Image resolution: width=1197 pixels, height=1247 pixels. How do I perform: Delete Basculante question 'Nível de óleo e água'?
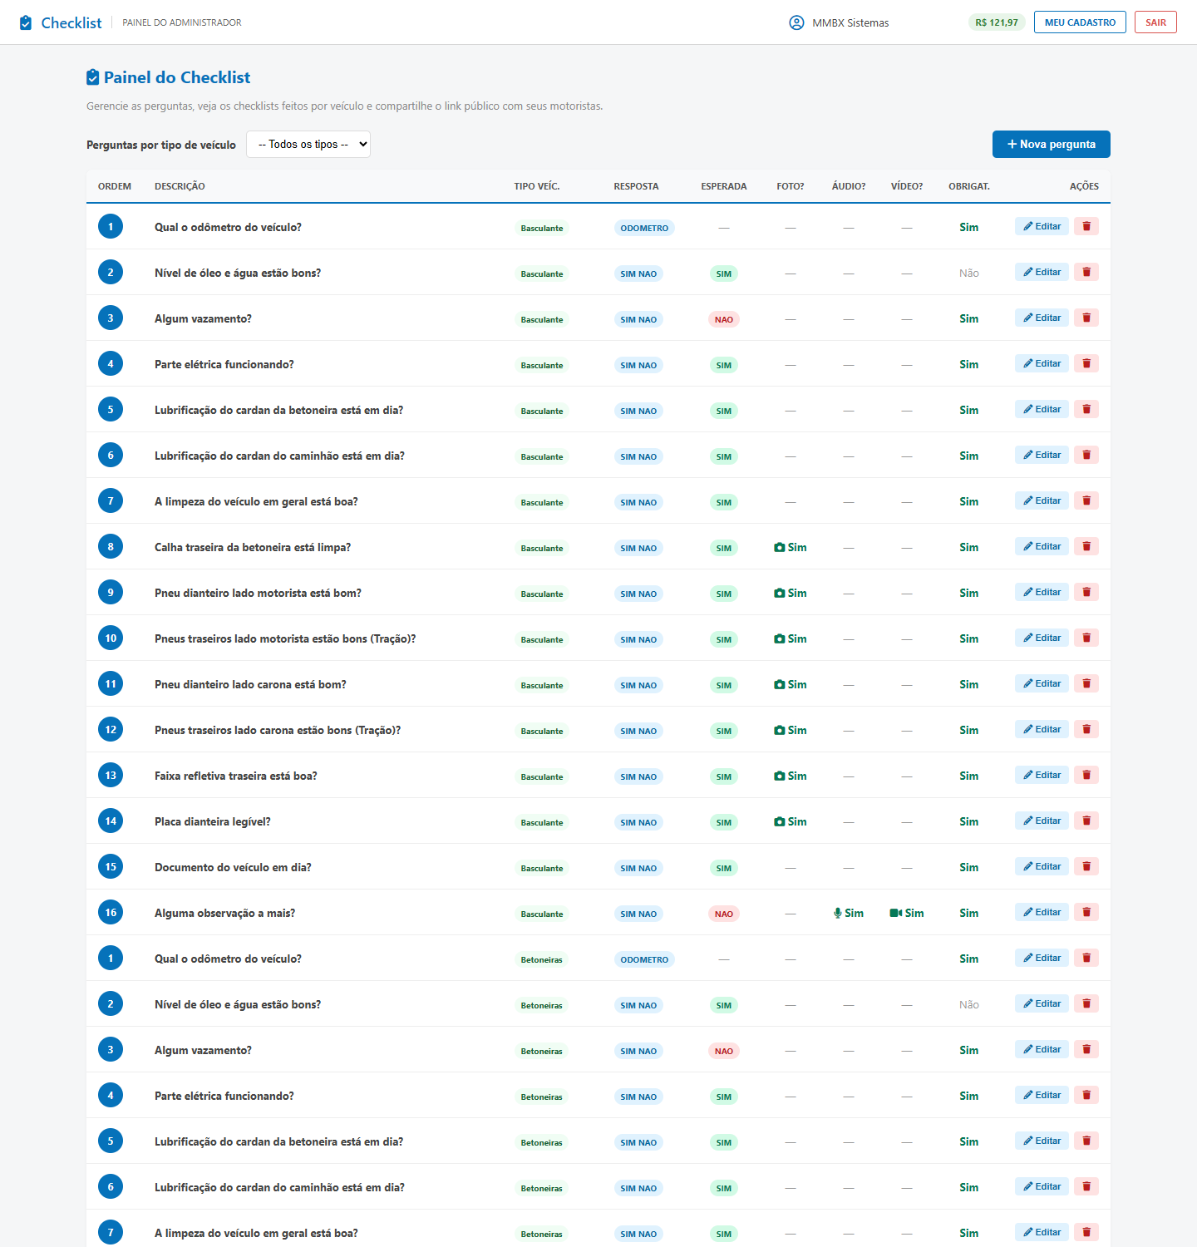tap(1086, 272)
